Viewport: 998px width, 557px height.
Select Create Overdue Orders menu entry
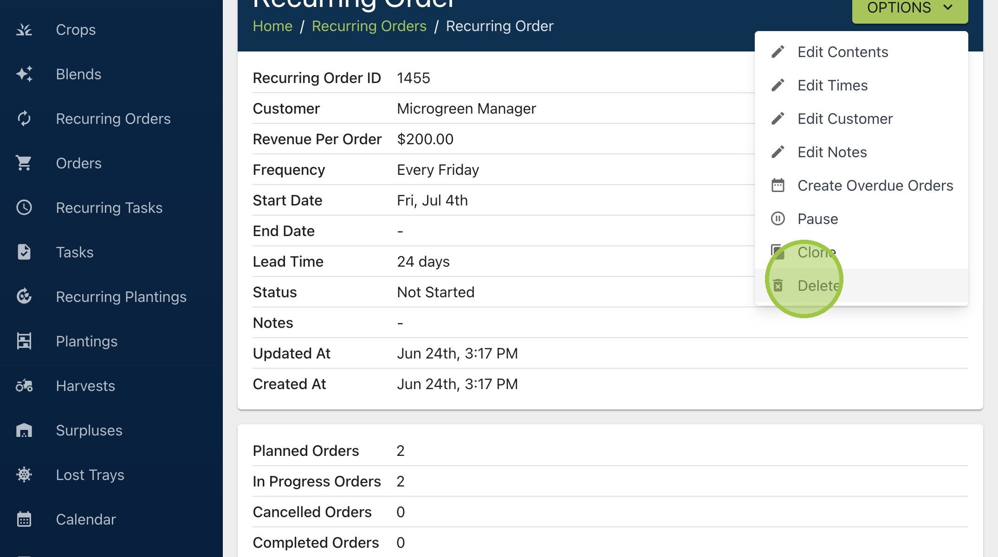coord(862,186)
